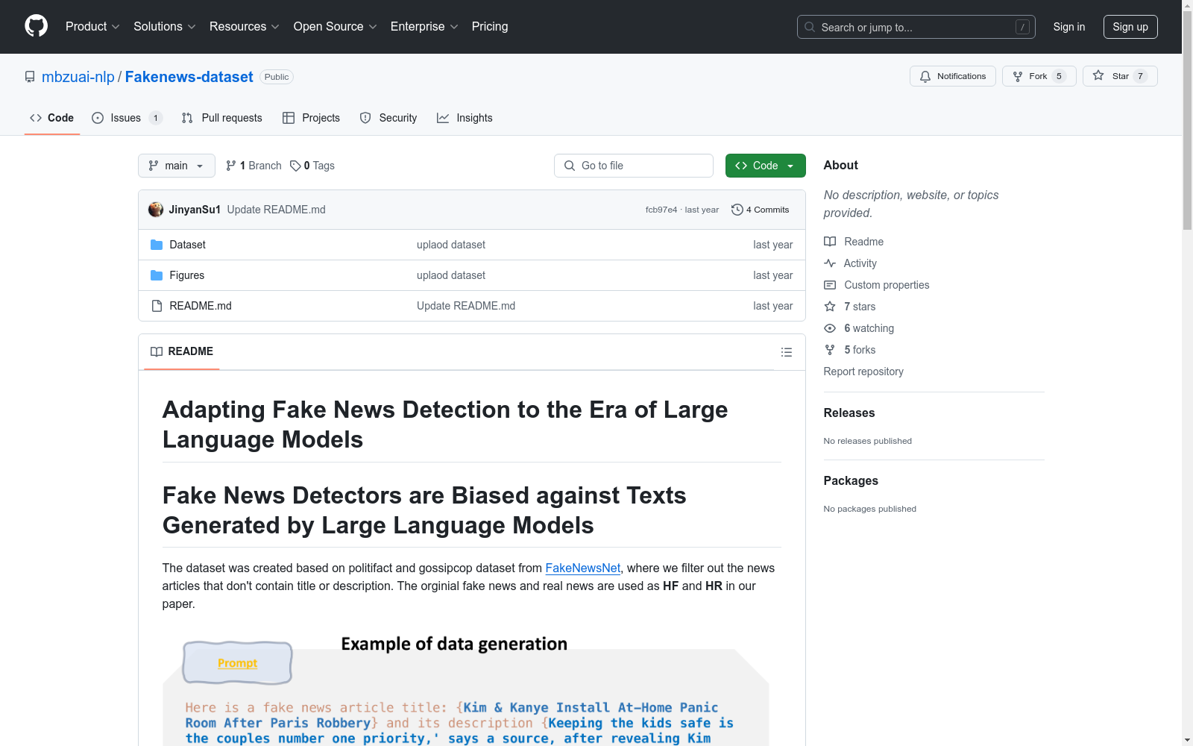Viewport: 1193px width, 746px height.
Task: Open Custom properties in About
Action: point(877,285)
